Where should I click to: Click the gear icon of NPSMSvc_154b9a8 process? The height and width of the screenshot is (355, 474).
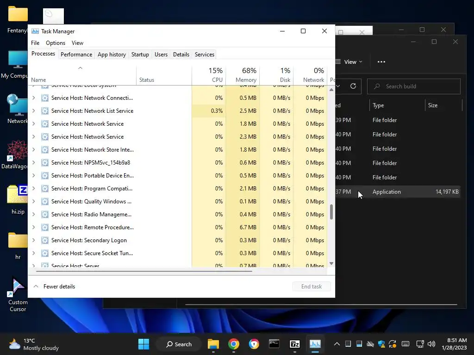pyautogui.click(x=45, y=163)
